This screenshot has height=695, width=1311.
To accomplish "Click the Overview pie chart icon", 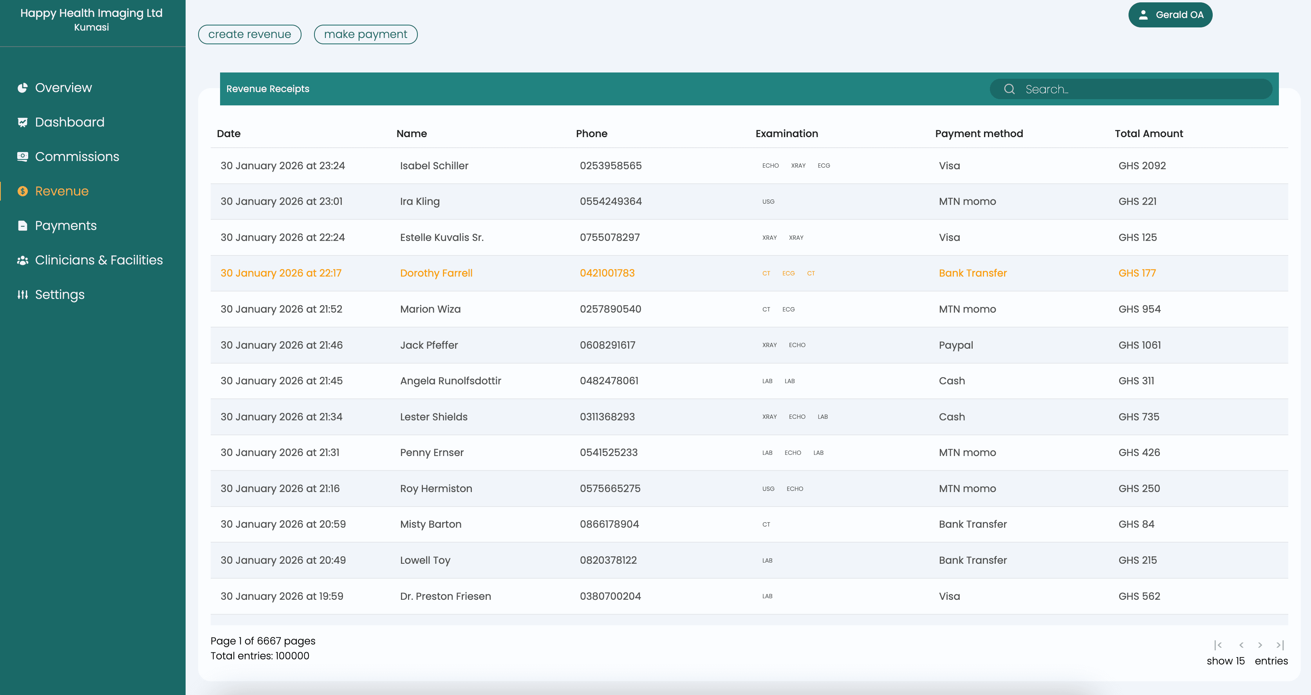I will tap(22, 88).
